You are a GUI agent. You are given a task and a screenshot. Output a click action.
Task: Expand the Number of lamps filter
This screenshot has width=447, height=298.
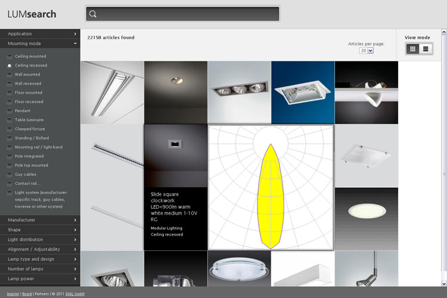coord(40,269)
